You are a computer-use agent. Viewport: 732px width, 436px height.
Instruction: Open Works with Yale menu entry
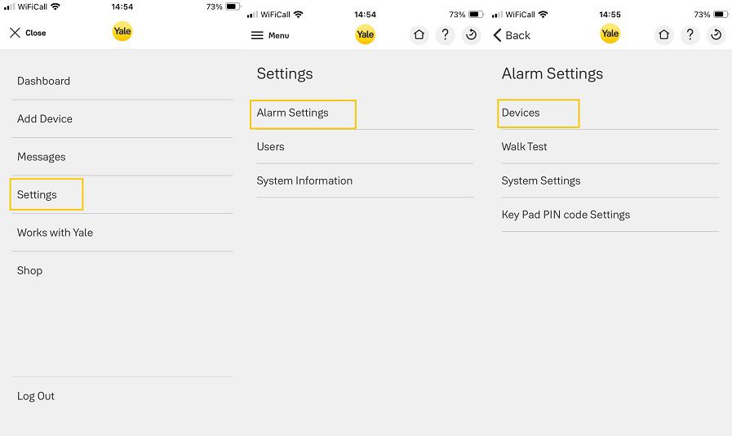[x=122, y=232]
